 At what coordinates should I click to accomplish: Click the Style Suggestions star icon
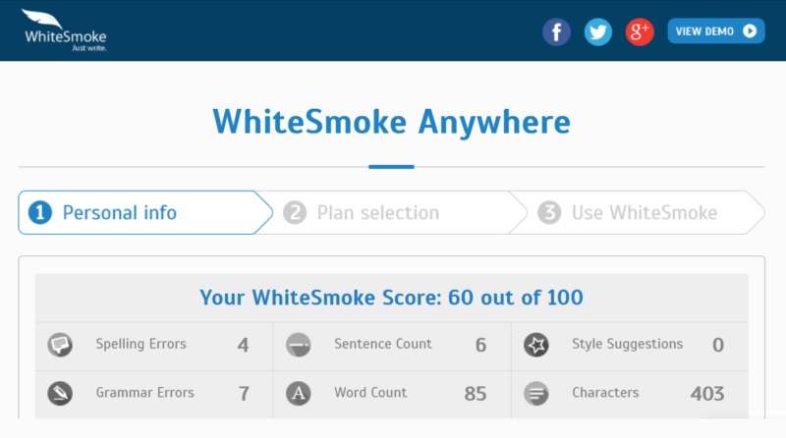(x=536, y=345)
